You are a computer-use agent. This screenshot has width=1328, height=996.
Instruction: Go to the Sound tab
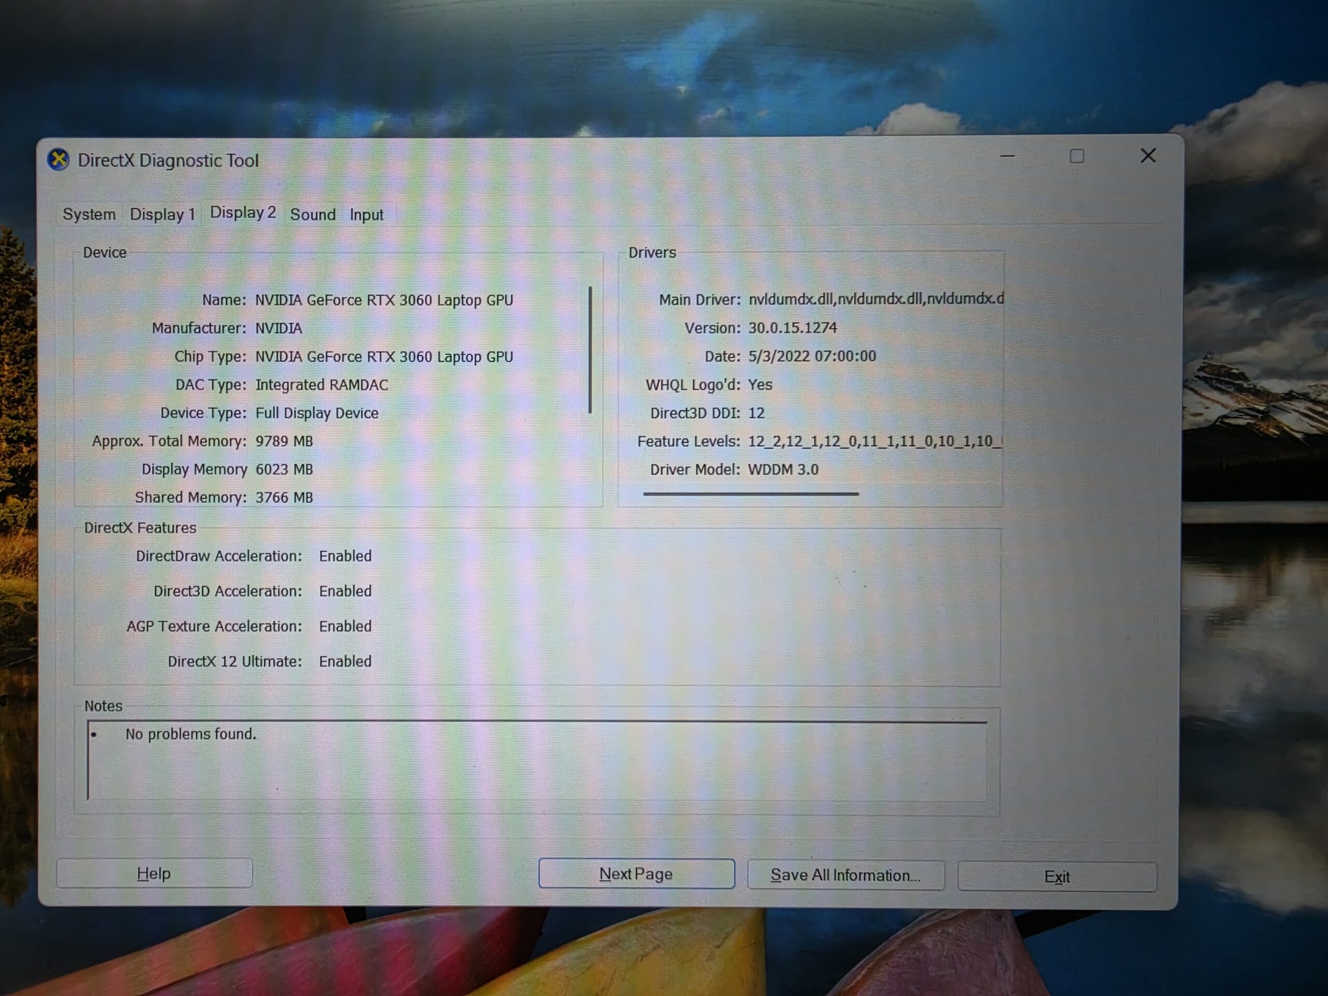pyautogui.click(x=313, y=214)
